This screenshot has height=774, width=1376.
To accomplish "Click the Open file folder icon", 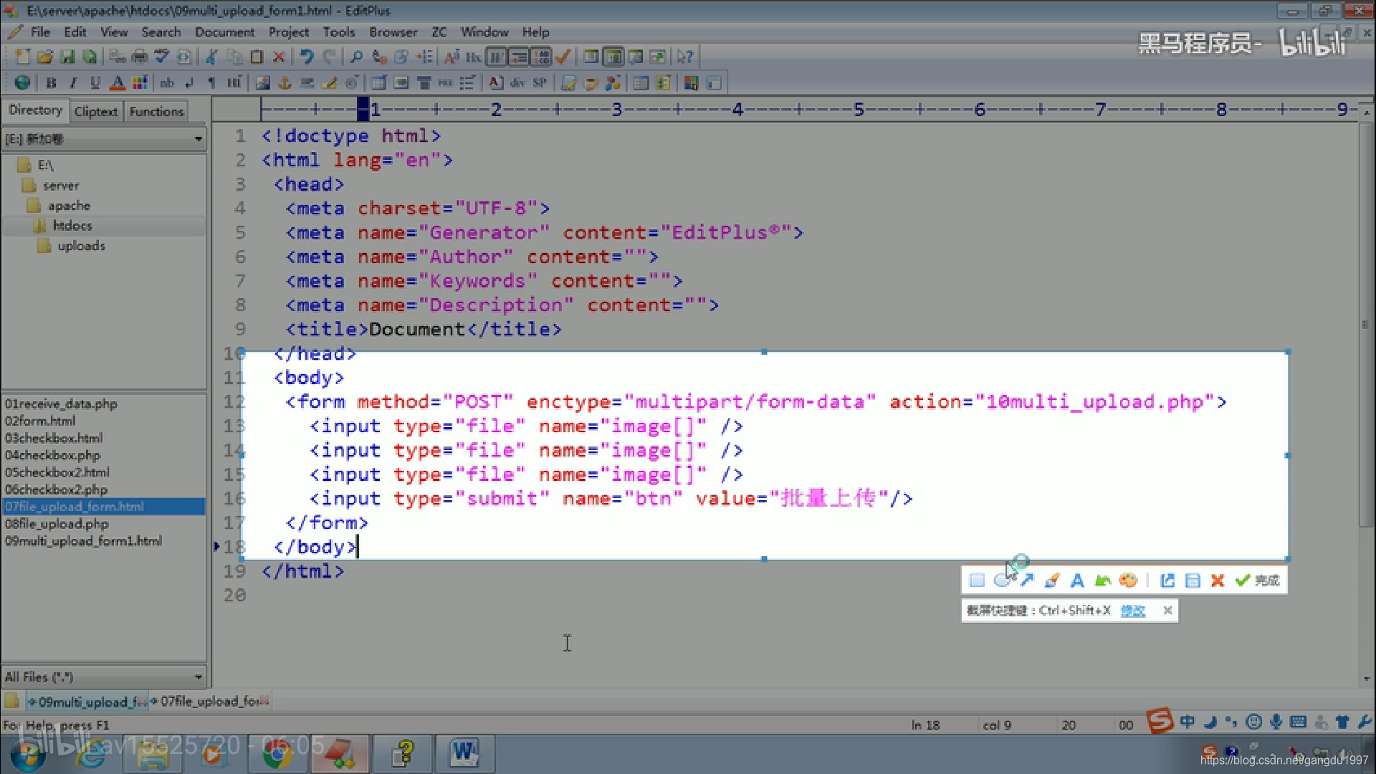I will (45, 57).
